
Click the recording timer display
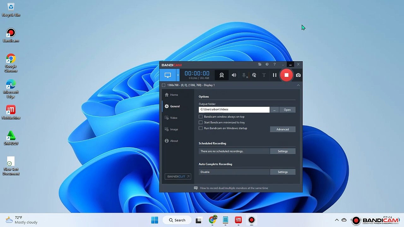(x=197, y=73)
